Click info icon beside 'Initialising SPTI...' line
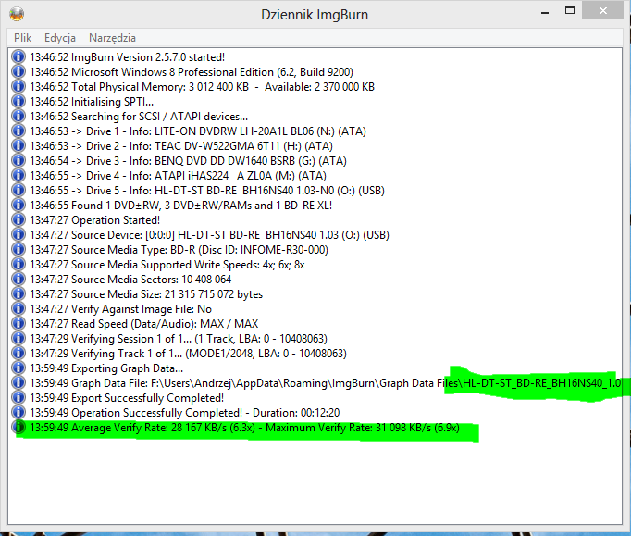This screenshot has height=536, width=631. click(x=19, y=101)
